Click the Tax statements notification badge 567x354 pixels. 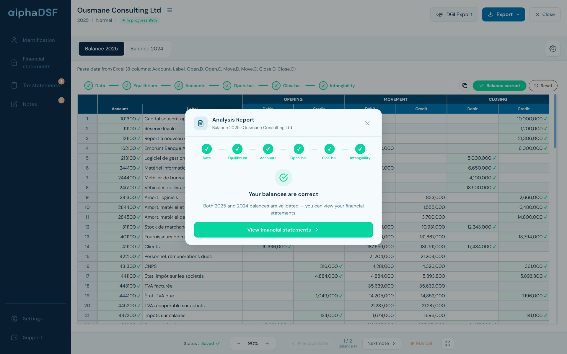click(61, 81)
